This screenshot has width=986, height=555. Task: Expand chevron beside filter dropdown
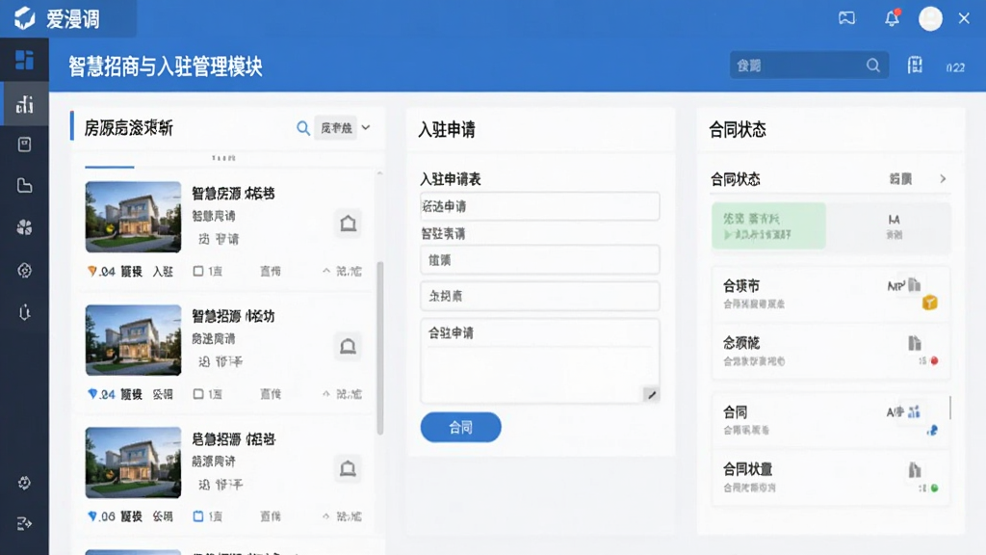[366, 128]
